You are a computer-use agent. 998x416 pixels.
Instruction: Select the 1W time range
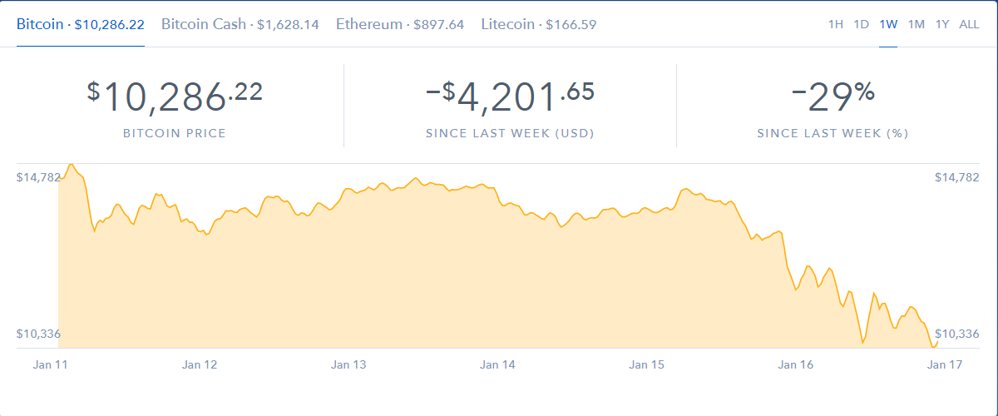tap(888, 24)
